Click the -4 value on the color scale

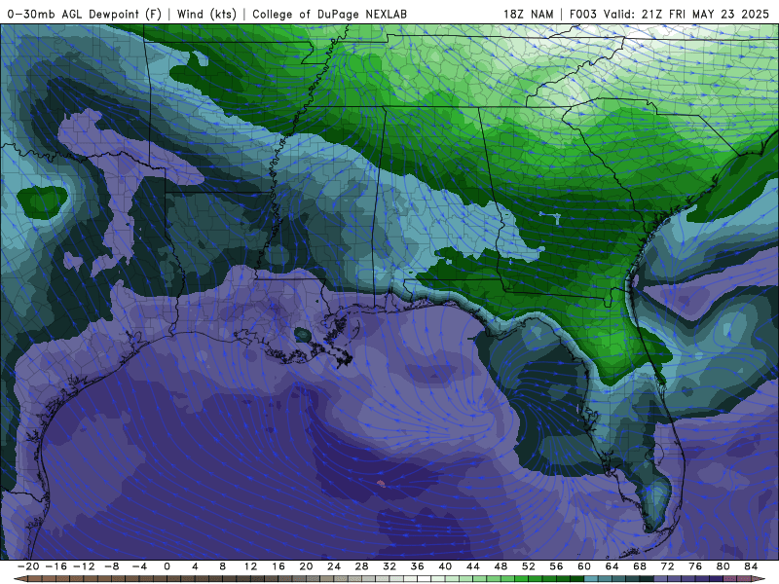tap(139, 566)
